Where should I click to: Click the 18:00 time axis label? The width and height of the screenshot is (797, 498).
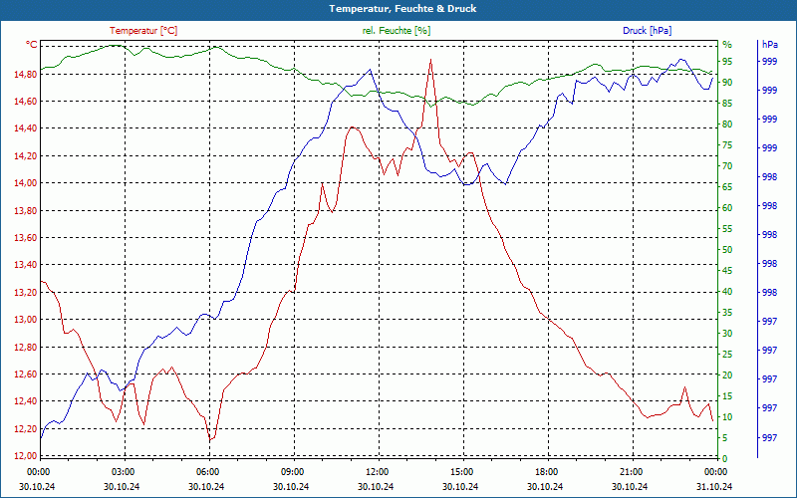click(x=546, y=471)
